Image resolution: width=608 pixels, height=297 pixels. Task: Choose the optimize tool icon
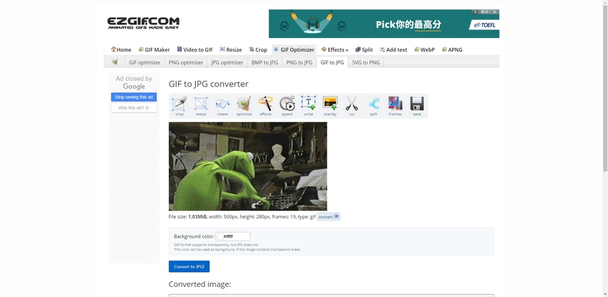pos(244,105)
